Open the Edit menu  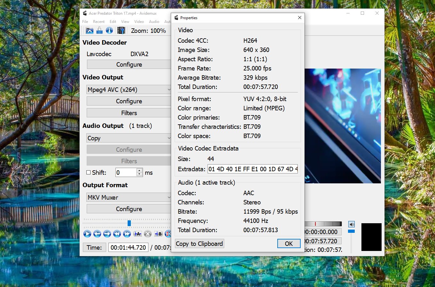click(x=113, y=22)
